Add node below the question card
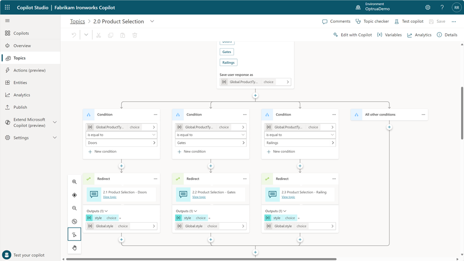Screen dimensions: 464x261 [255, 95]
